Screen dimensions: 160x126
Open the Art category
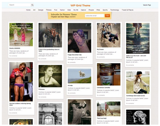click(x=34, y=10)
